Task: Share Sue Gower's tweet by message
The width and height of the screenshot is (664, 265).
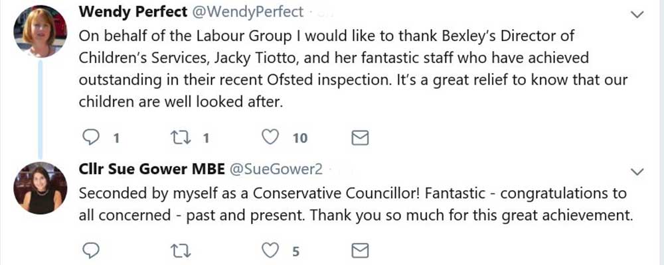Action: (359, 250)
